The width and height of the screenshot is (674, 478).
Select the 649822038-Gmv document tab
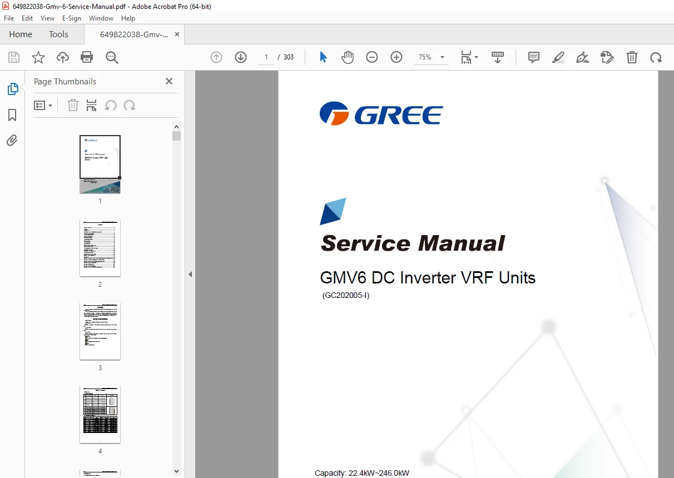(x=134, y=34)
